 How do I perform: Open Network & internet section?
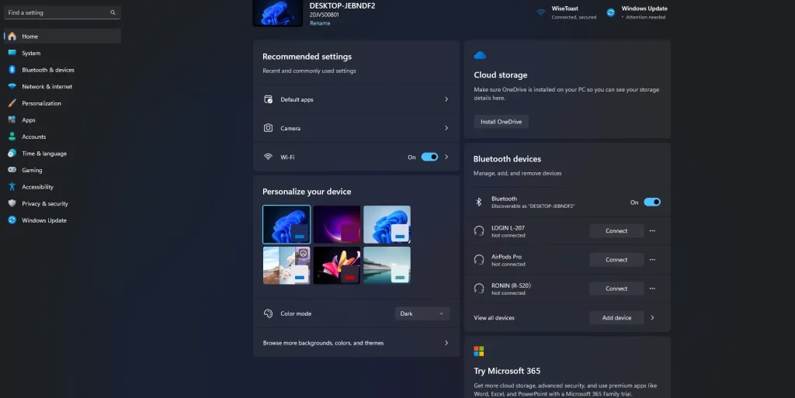(x=62, y=86)
